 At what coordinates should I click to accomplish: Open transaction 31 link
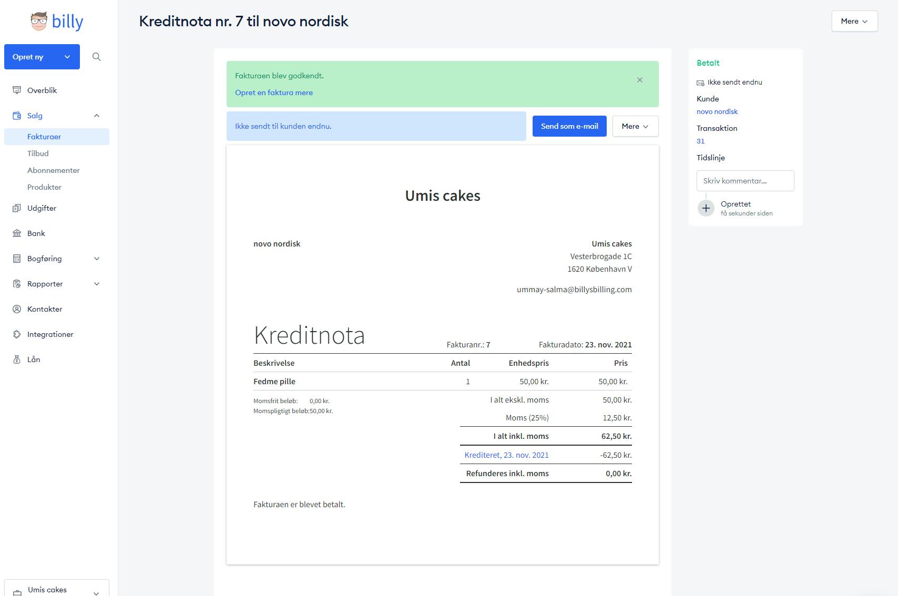(x=700, y=141)
